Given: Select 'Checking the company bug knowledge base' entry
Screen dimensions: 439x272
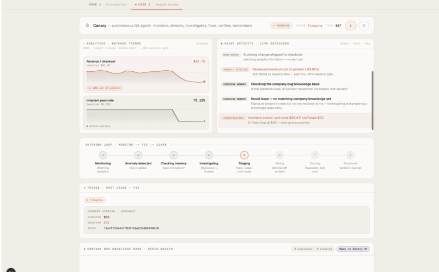Looking at the screenshot, I should tap(295, 86).
